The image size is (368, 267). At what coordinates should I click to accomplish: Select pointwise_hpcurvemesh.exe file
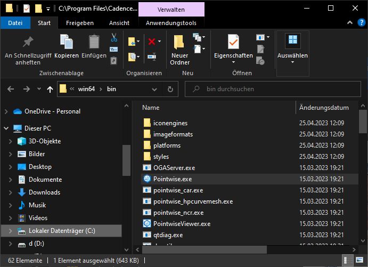pyautogui.click(x=250, y=201)
